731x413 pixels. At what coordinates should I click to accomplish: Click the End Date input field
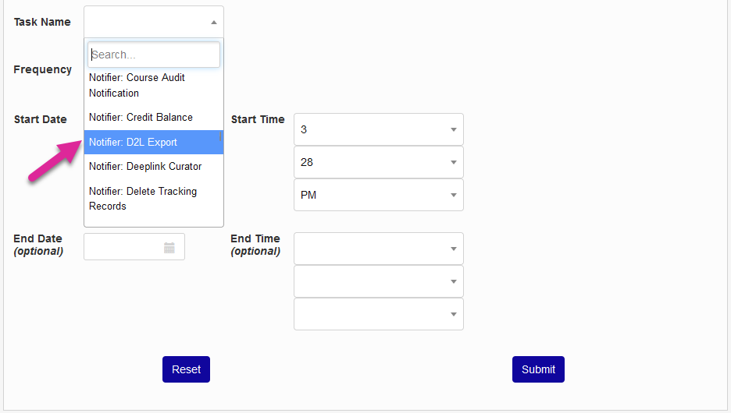(123, 247)
